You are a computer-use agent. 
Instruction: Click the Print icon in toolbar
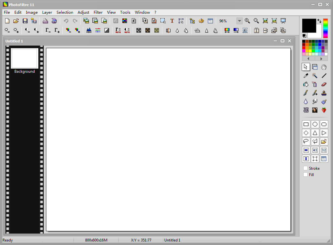click(x=45, y=21)
